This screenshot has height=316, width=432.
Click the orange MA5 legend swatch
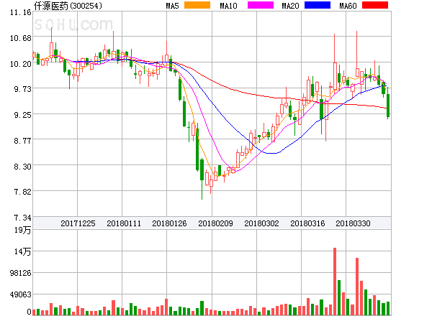tap(197, 5)
